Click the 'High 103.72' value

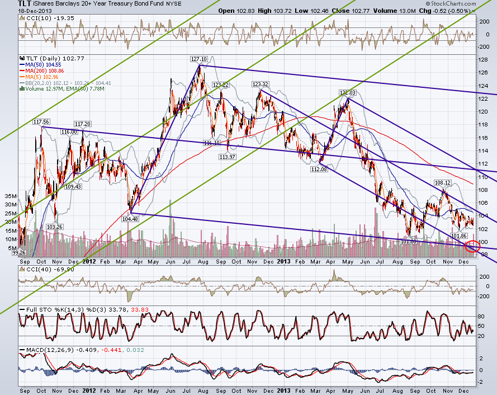[274, 11]
